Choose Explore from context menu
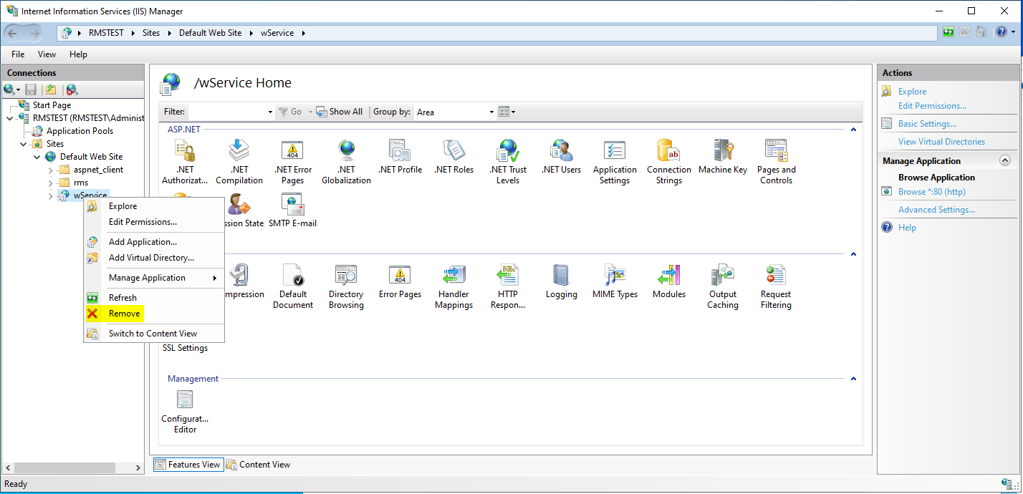1023x494 pixels. coord(154,206)
